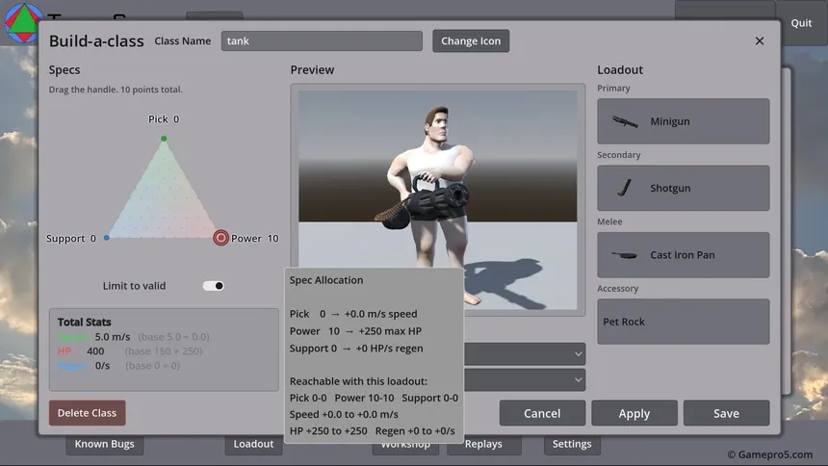
Task: Click the Change Icon button
Action: tap(471, 40)
